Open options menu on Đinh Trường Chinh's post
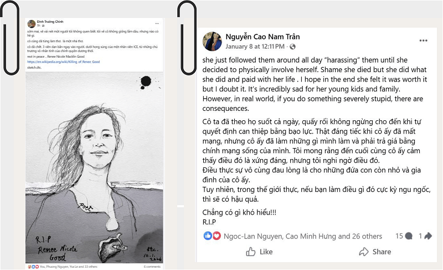This screenshot has height=270, width=443. click(157, 23)
